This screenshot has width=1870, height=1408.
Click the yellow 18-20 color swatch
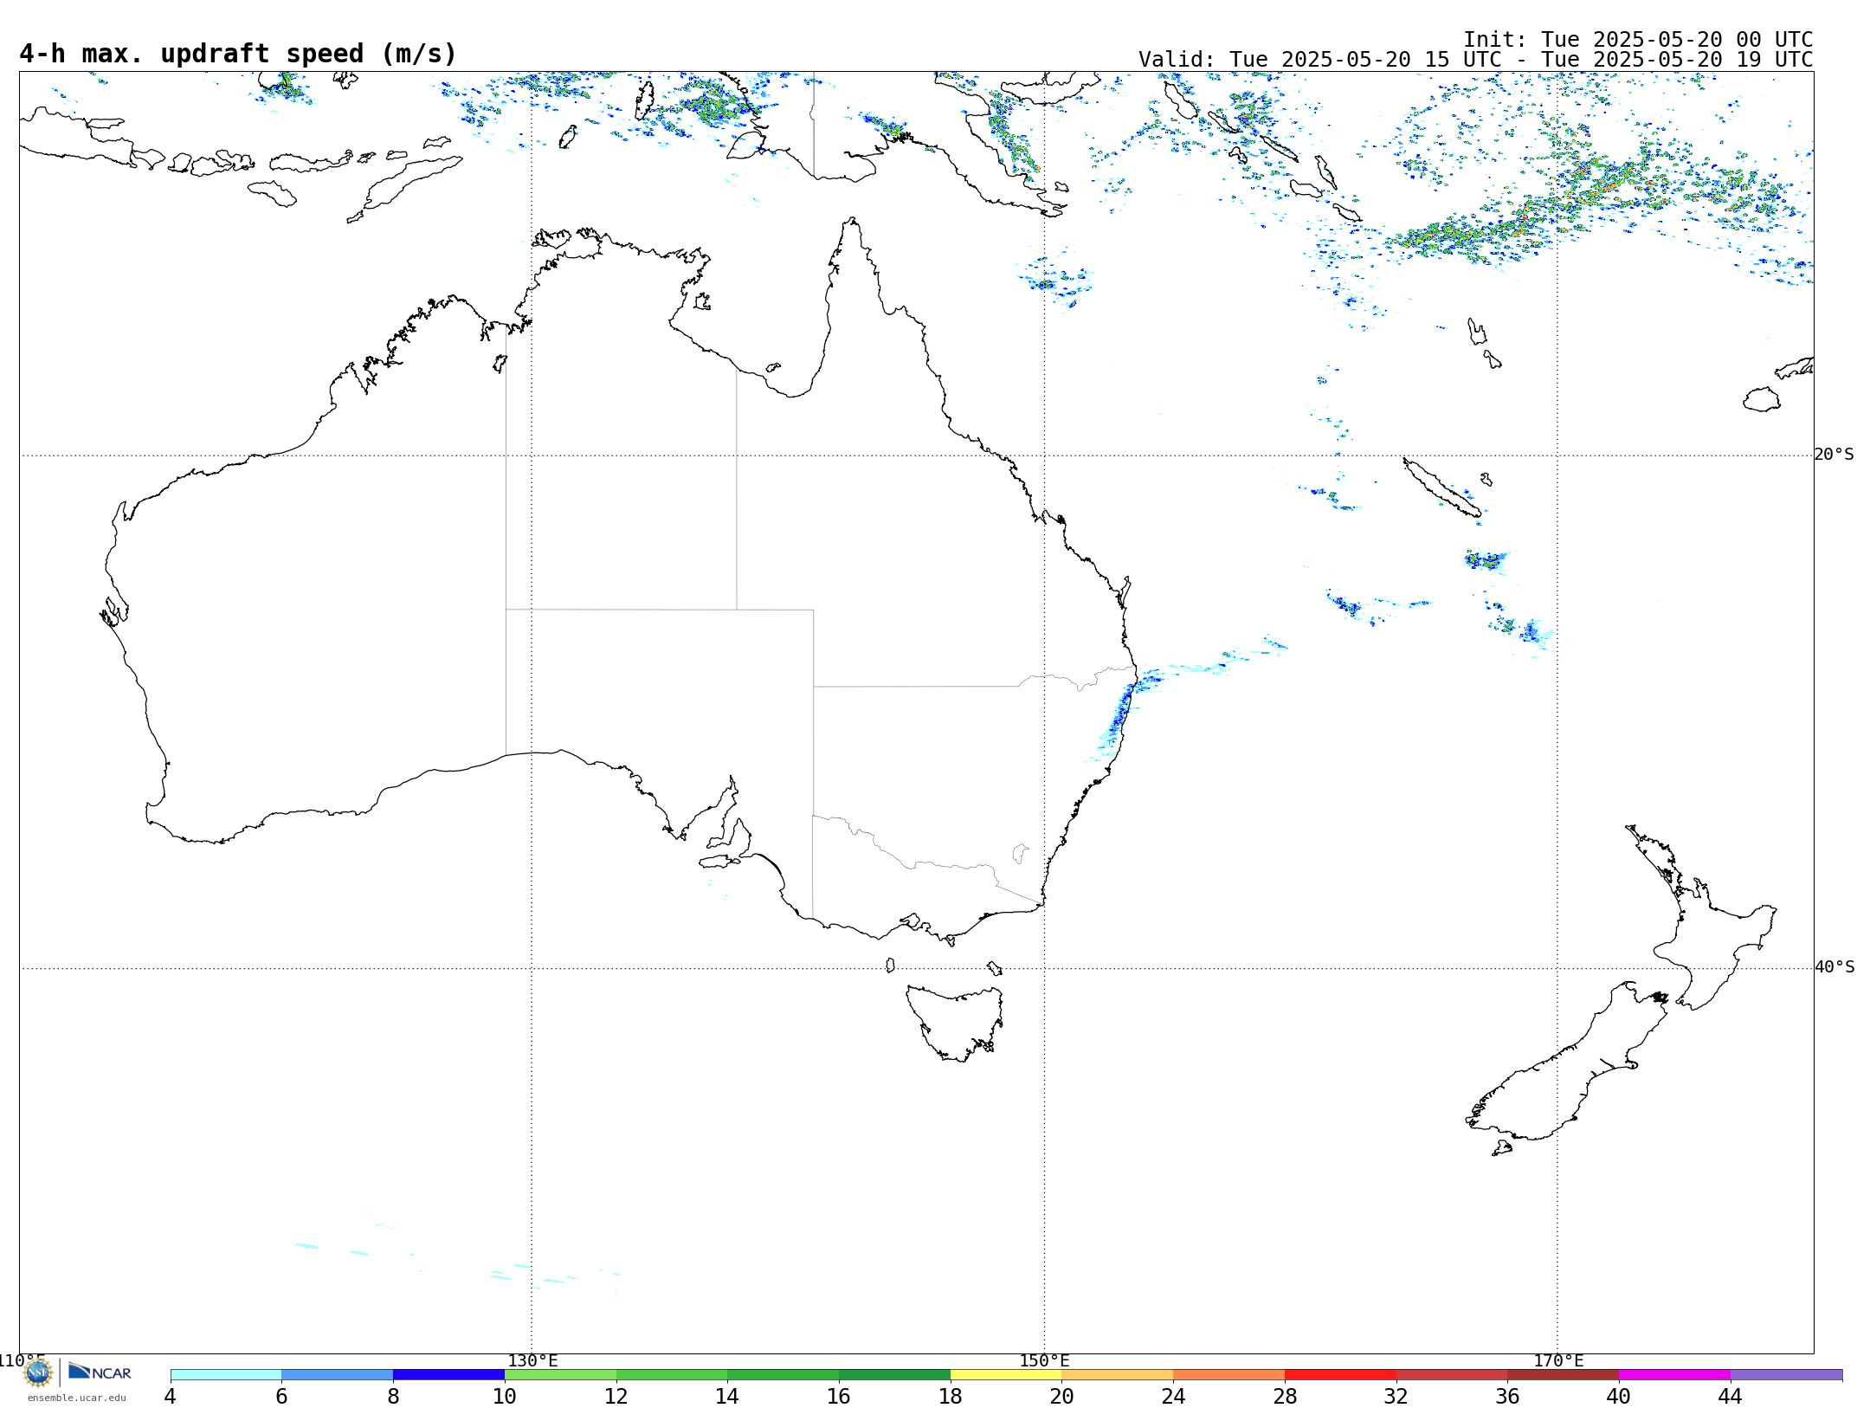point(1006,1375)
